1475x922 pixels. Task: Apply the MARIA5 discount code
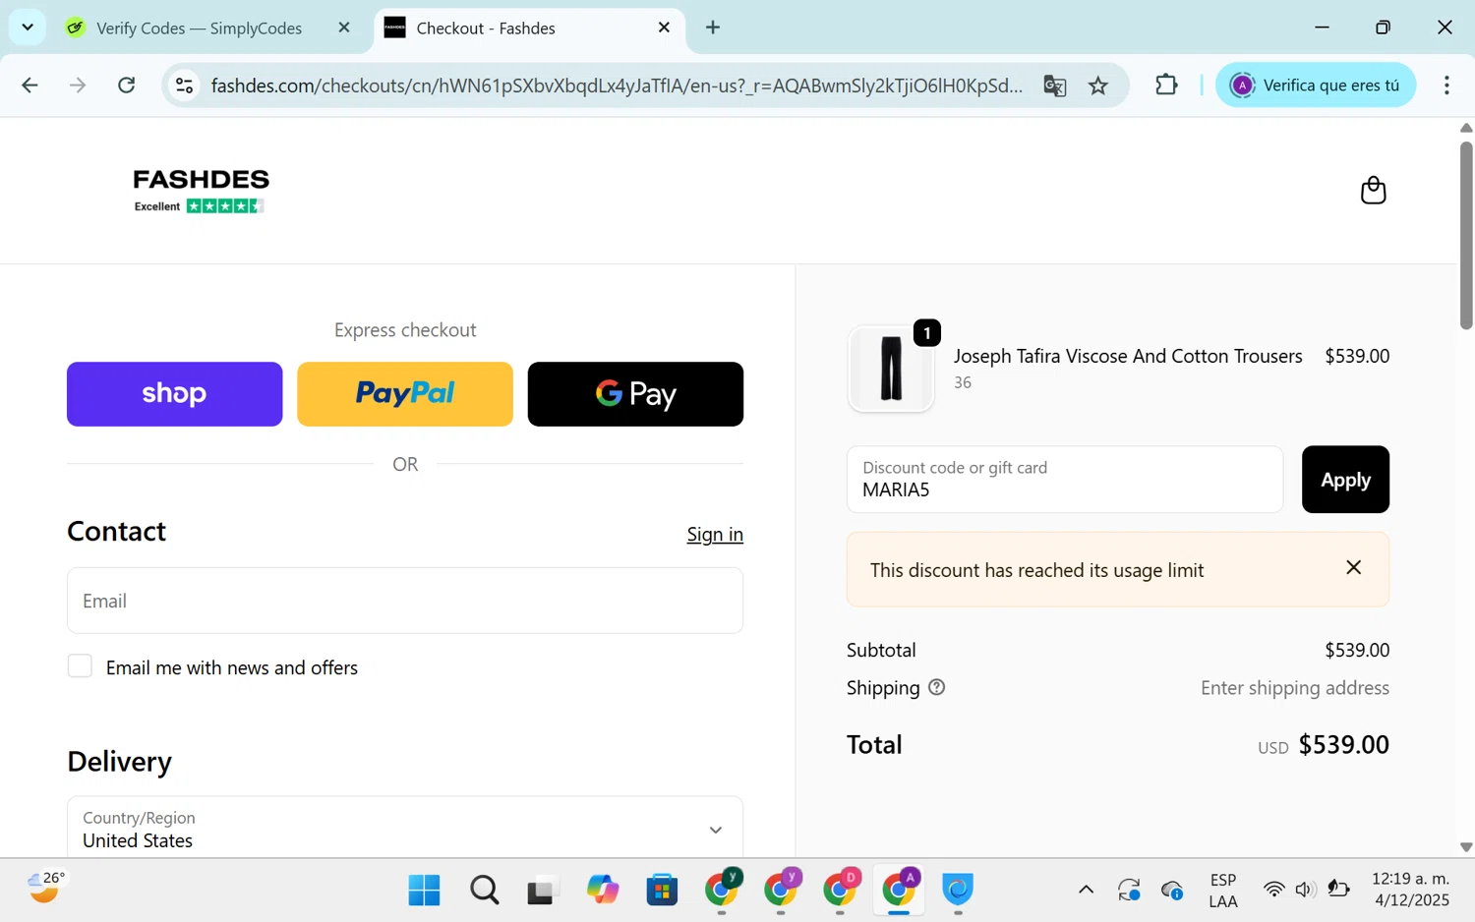click(x=1345, y=480)
